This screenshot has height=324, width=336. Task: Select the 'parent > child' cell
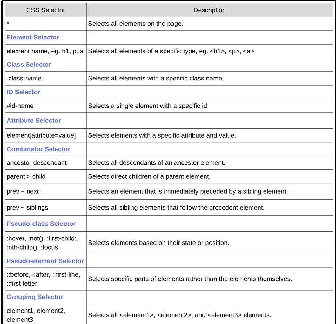(x=46, y=176)
